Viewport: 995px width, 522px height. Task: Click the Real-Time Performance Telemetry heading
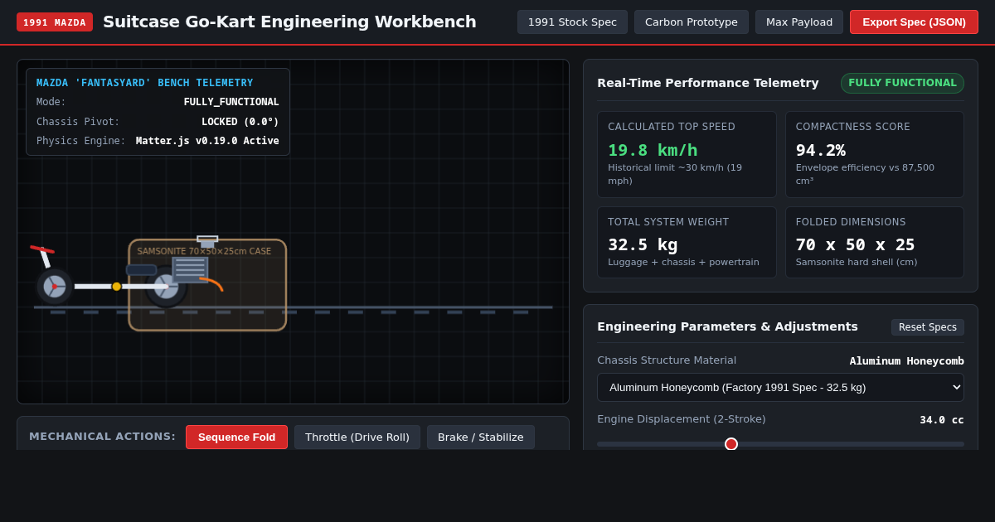[708, 83]
